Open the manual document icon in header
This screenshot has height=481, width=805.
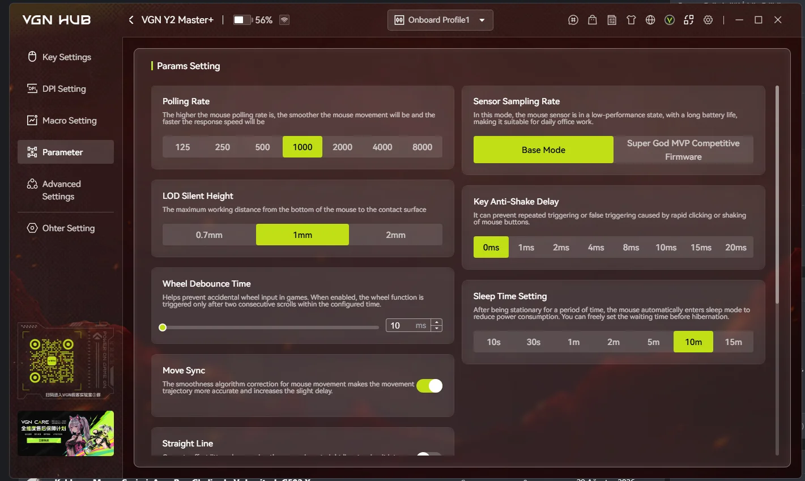click(612, 20)
